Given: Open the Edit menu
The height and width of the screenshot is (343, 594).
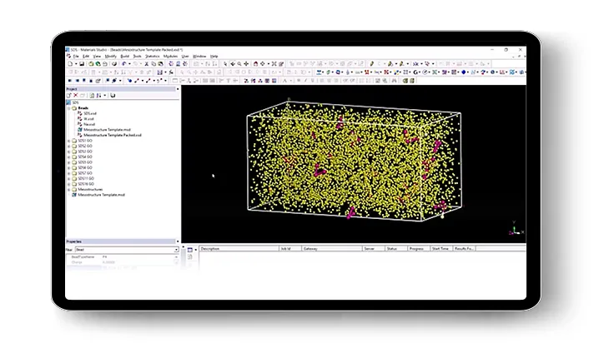Looking at the screenshot, I should [x=86, y=57].
